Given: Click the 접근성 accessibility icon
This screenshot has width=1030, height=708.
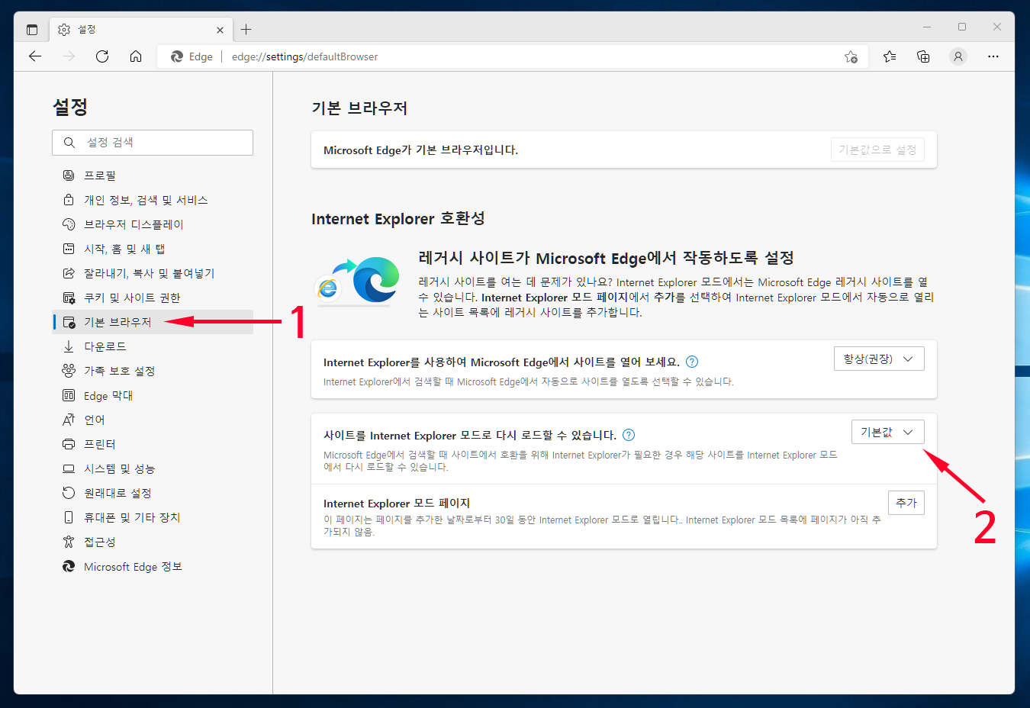Looking at the screenshot, I should [x=69, y=542].
